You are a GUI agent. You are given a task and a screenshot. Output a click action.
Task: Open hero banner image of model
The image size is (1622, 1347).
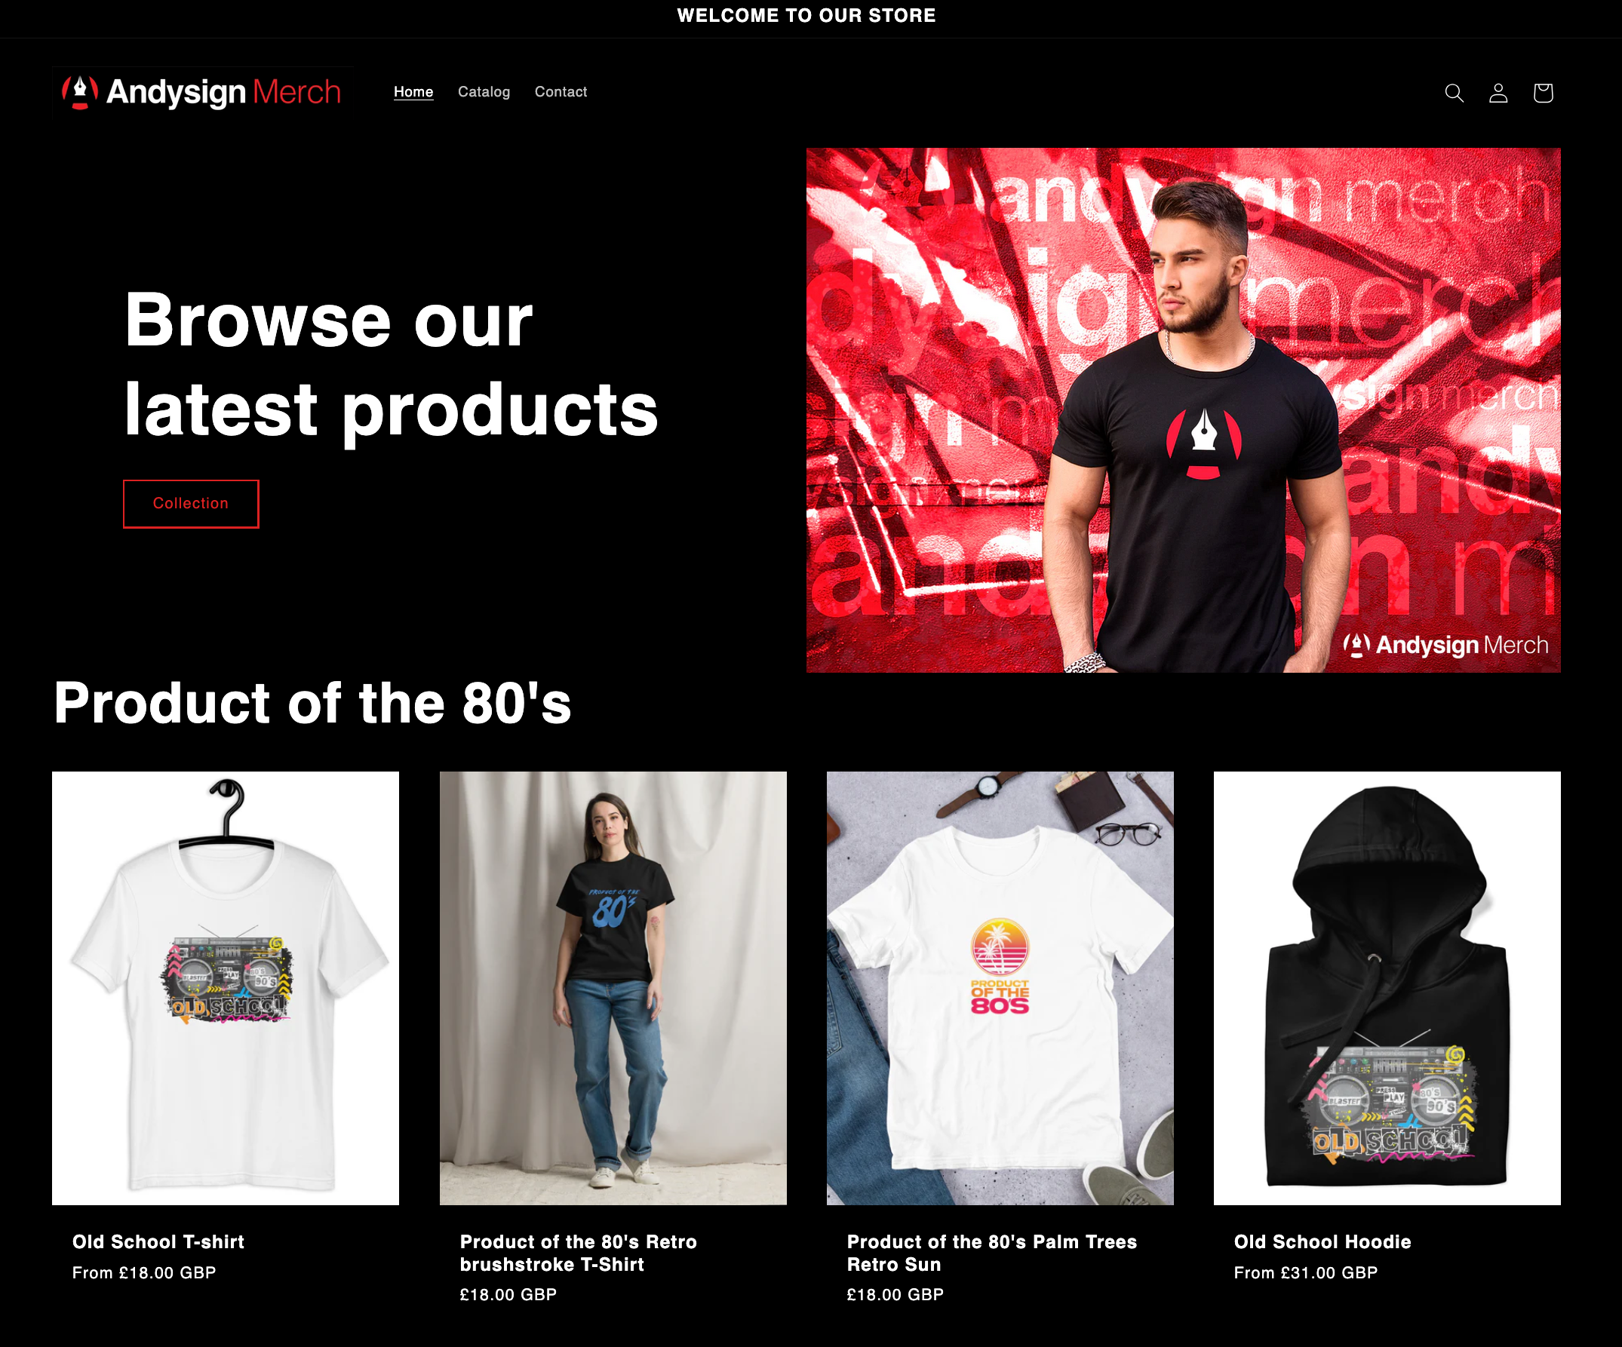1183,410
